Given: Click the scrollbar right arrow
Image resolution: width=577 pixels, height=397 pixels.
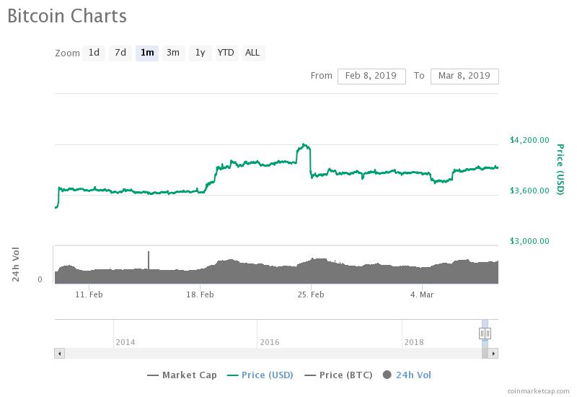Looking at the screenshot, I should [x=493, y=354].
